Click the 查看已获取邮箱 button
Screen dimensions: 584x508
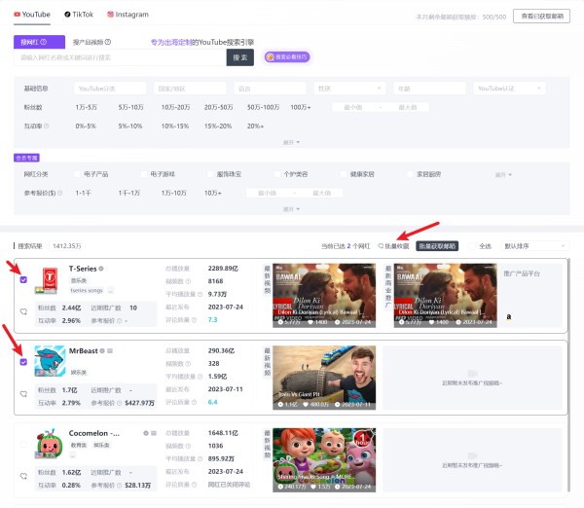click(541, 16)
